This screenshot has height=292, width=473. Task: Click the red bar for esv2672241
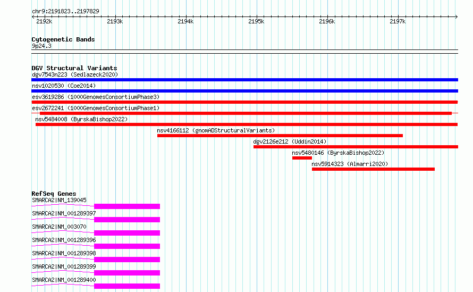click(x=246, y=113)
